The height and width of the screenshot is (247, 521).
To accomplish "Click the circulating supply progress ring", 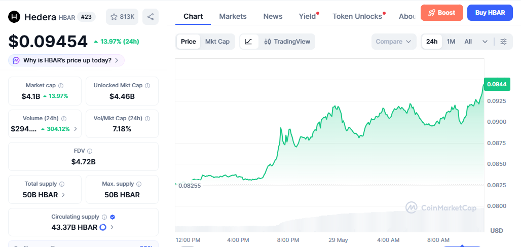I will point(103,227).
